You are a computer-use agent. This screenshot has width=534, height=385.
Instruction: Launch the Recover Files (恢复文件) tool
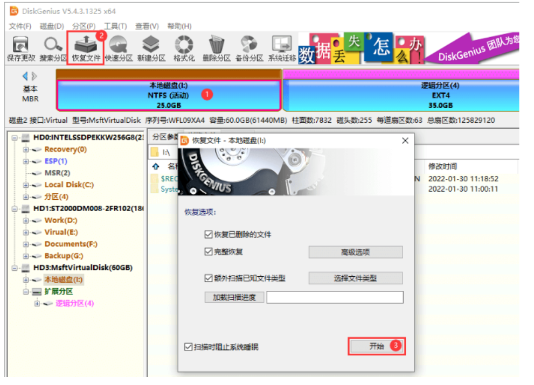[86, 48]
